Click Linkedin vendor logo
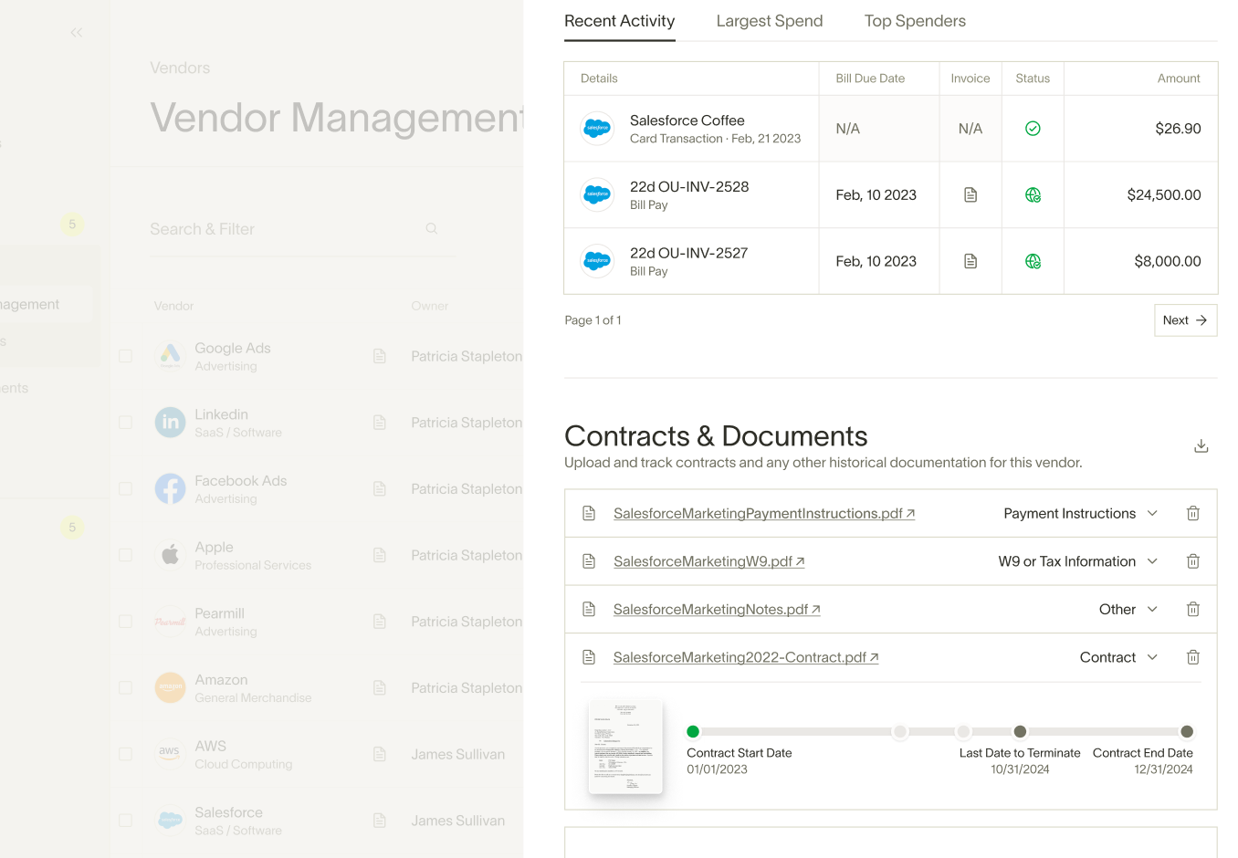1238x858 pixels. pos(170,423)
